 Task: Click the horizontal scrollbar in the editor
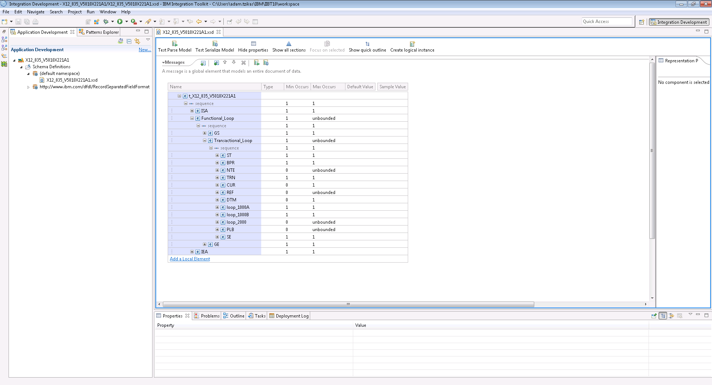click(x=348, y=304)
